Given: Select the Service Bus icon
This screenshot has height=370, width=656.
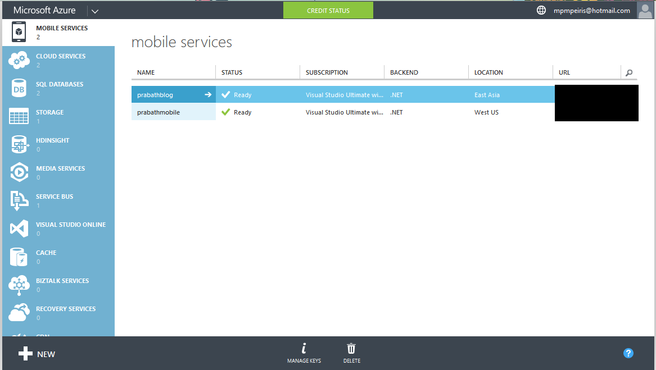Looking at the screenshot, I should tap(20, 200).
